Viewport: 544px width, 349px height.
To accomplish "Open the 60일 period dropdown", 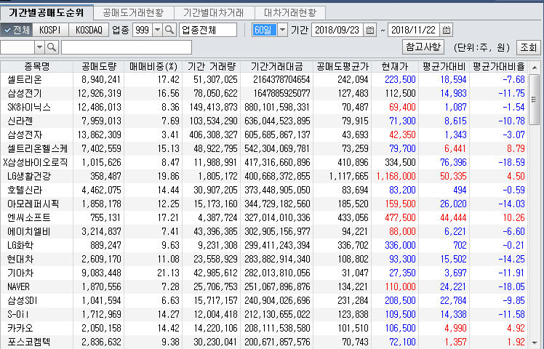I will coord(282,30).
